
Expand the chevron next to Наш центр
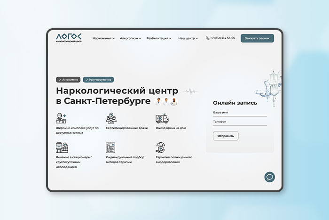[x=197, y=39]
